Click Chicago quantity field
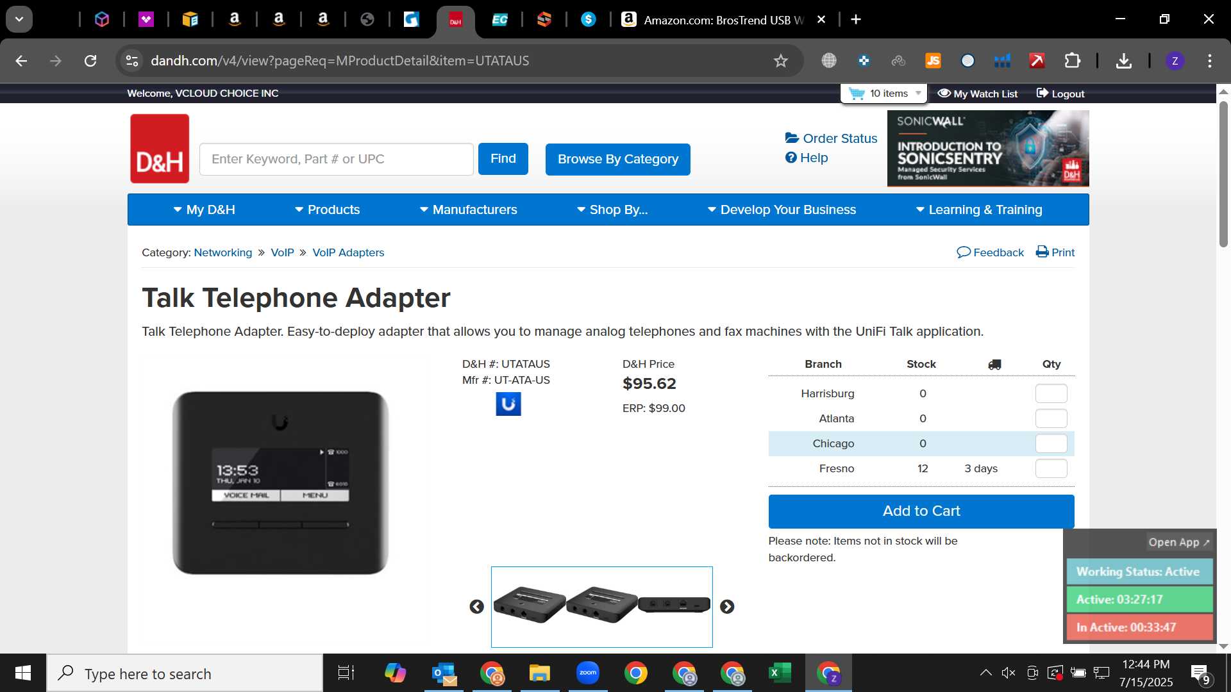 tap(1051, 443)
